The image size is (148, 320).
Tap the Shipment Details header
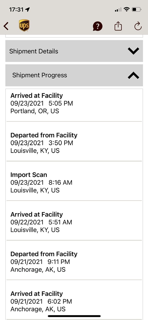click(x=74, y=51)
